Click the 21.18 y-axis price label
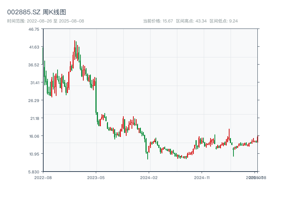Image resolution: width=286 pixels, height=214 pixels. (x=34, y=118)
